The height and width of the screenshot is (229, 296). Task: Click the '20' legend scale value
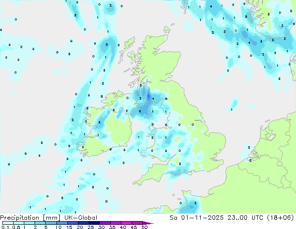pos(80,227)
